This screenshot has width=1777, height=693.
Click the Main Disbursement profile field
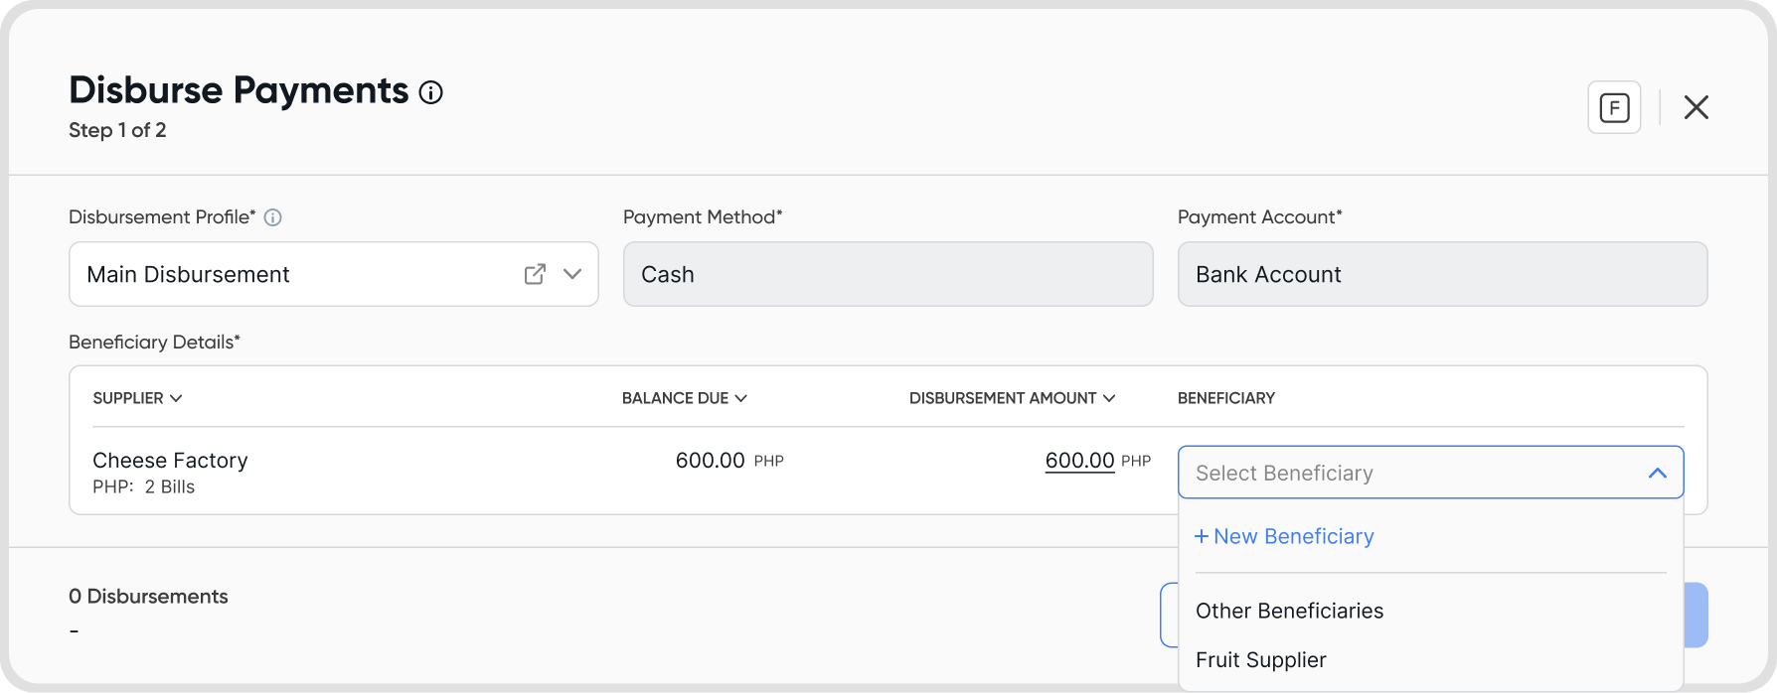pyautogui.click(x=298, y=274)
